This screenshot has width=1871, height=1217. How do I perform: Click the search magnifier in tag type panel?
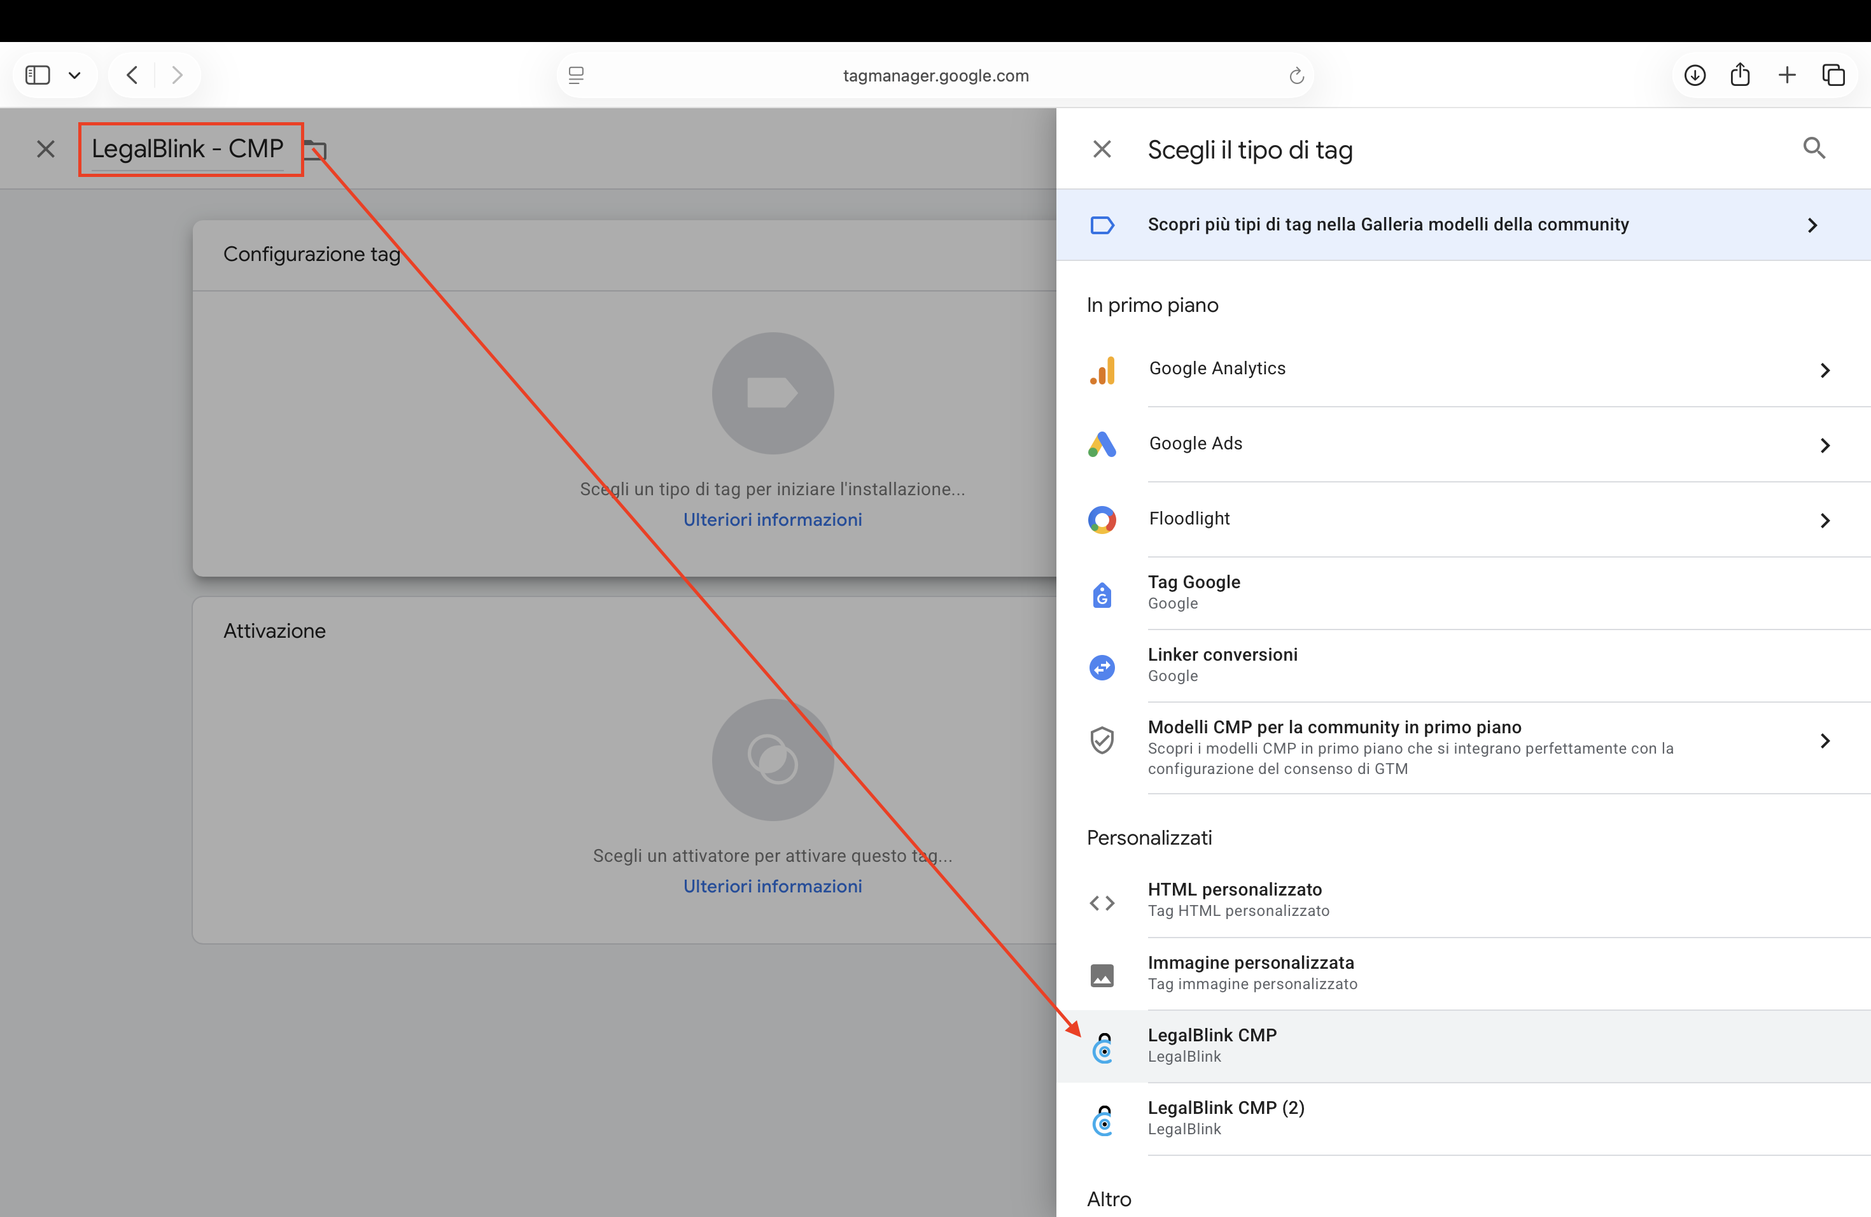click(1814, 148)
